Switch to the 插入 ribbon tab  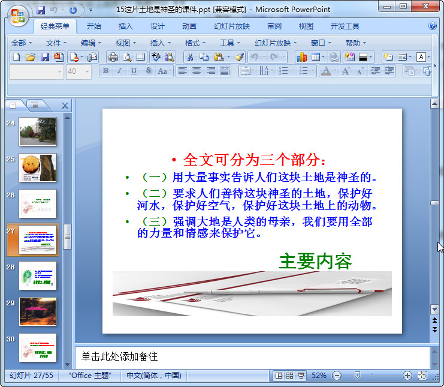click(x=125, y=26)
